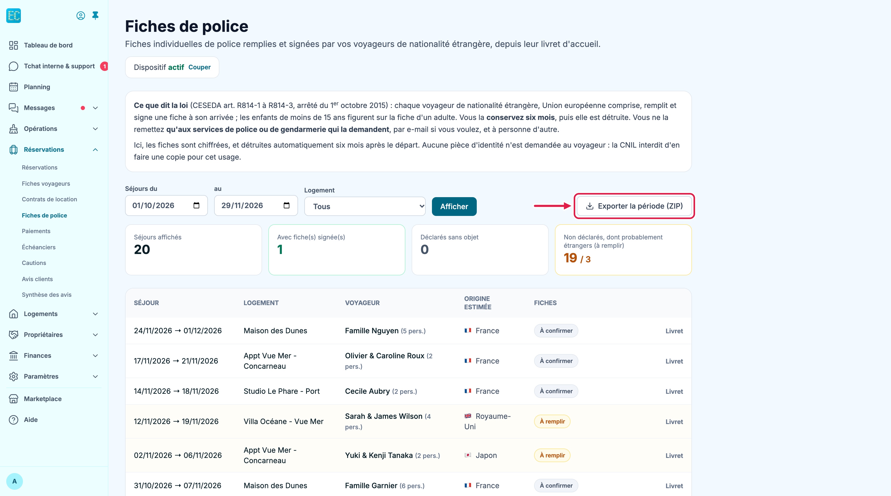This screenshot has height=496, width=891.
Task: Open the Marketplace store icon
Action: [14, 399]
